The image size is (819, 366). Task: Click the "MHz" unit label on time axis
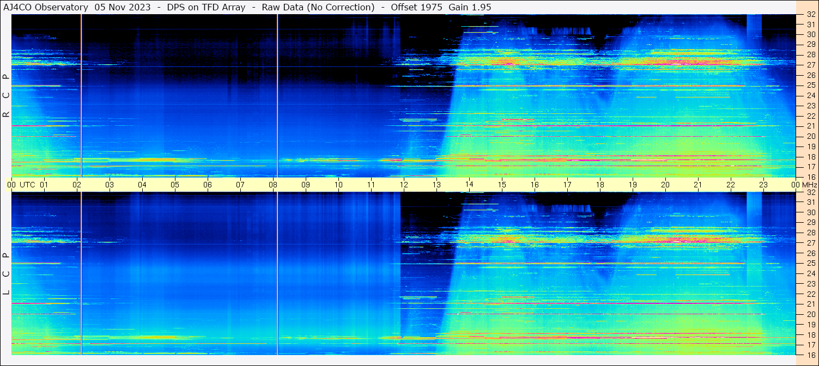pyautogui.click(x=809, y=185)
